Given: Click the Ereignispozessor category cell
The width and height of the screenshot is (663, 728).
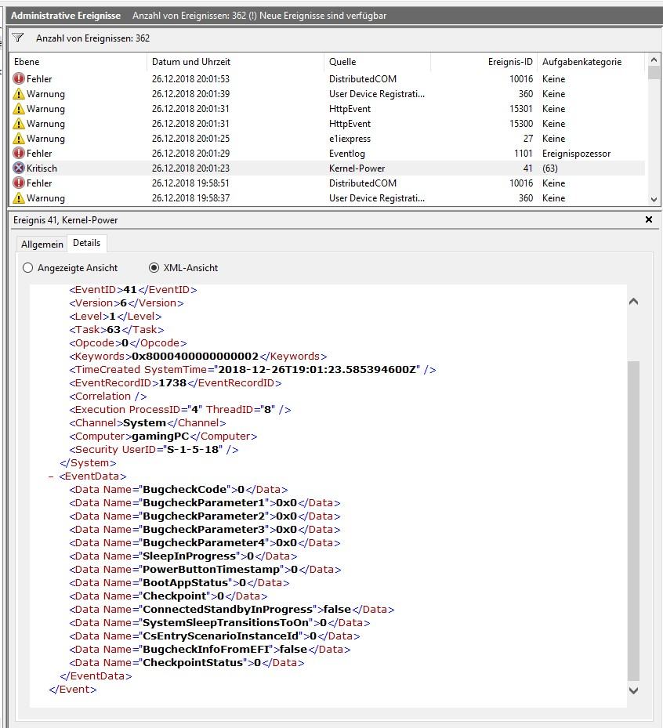Looking at the screenshot, I should (x=576, y=154).
